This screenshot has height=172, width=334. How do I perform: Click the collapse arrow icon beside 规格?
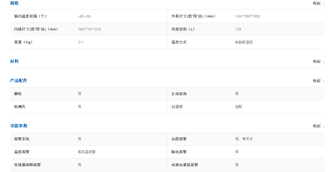coord(324,4)
